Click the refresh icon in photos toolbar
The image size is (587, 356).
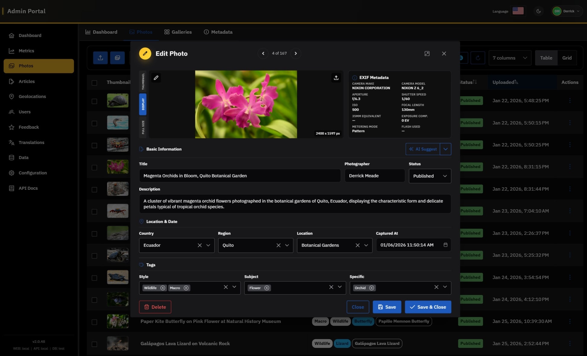click(x=478, y=58)
